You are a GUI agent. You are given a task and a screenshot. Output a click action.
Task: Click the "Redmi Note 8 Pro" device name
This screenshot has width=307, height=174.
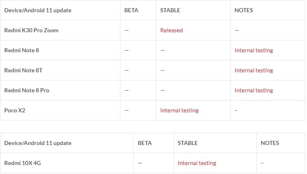27,90
